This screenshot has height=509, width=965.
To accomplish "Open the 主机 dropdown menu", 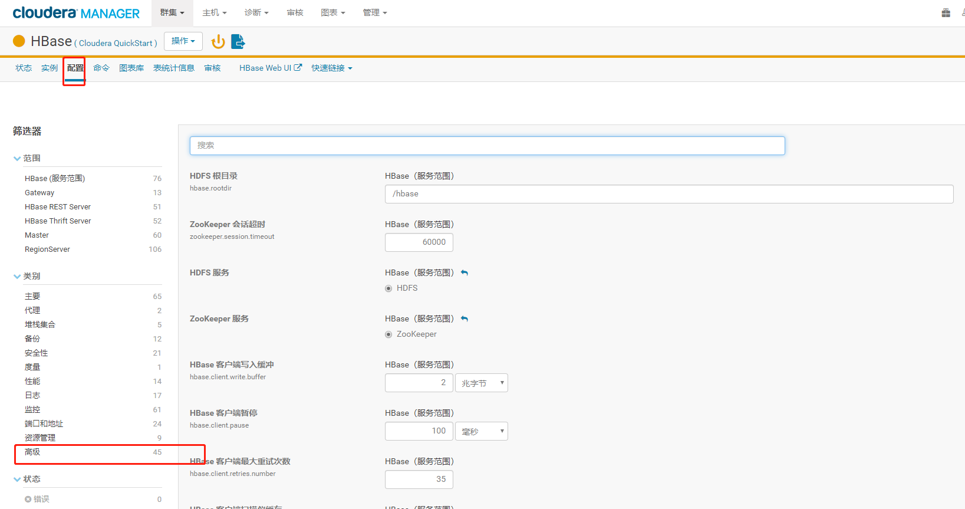I will click(x=215, y=12).
